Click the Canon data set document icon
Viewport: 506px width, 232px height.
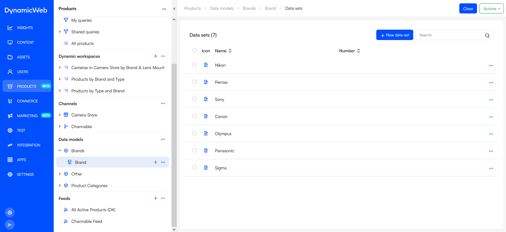(x=206, y=116)
